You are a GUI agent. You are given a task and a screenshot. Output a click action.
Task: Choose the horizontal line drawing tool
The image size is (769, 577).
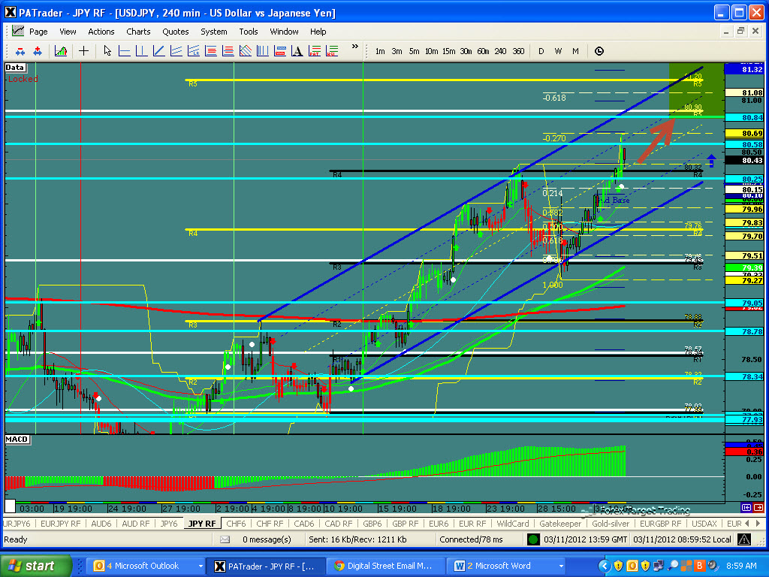pyautogui.click(x=125, y=51)
